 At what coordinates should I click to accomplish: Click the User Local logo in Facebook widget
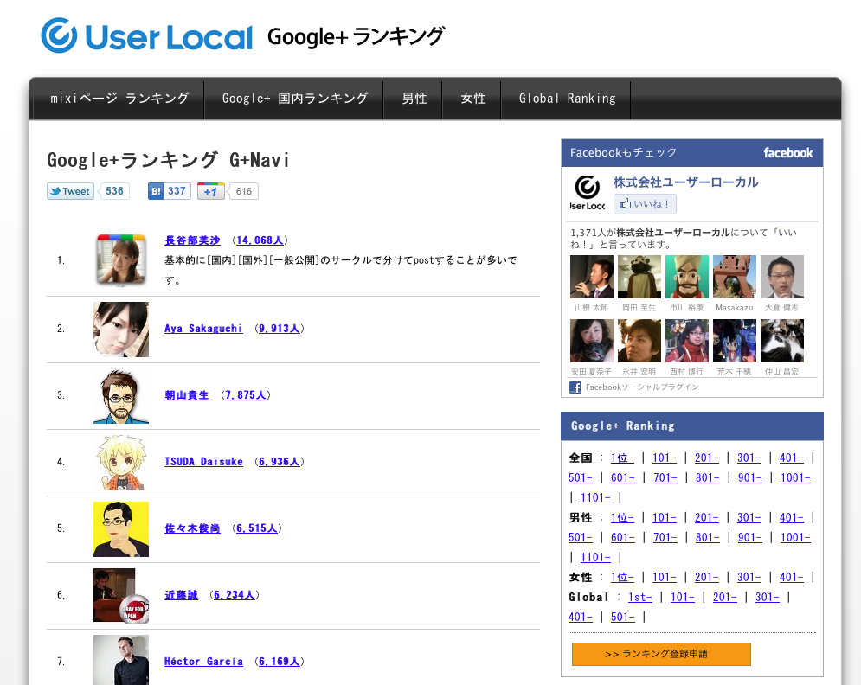(587, 193)
